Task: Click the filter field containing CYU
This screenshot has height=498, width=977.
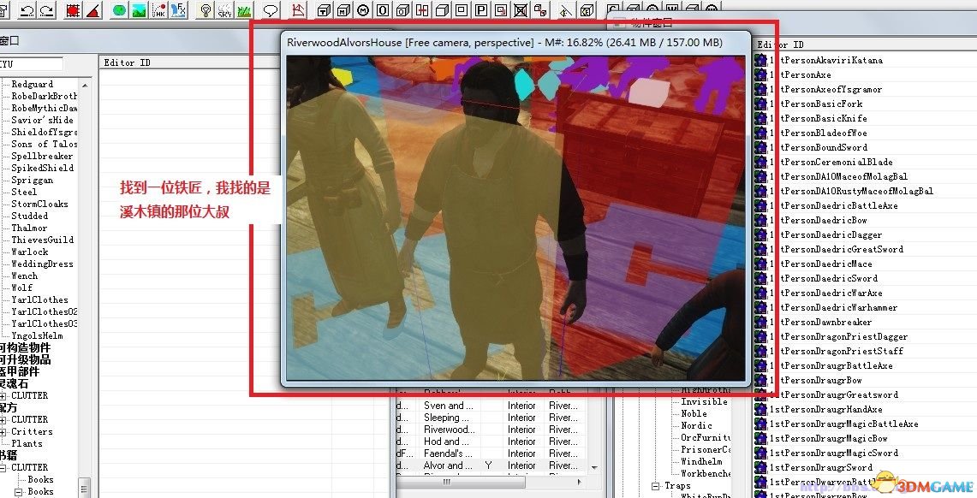Action: click(31, 64)
